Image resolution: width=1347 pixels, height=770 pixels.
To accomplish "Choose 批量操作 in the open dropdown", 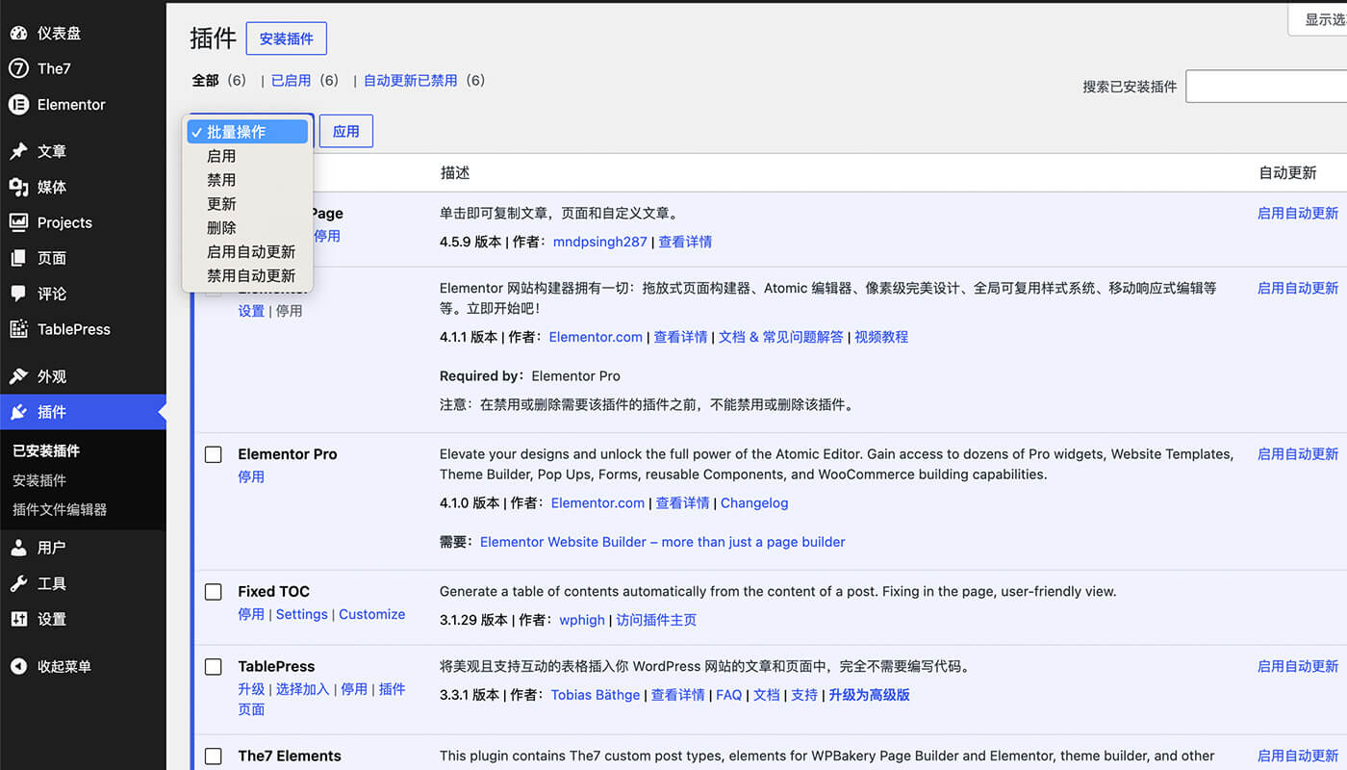I will pos(247,132).
